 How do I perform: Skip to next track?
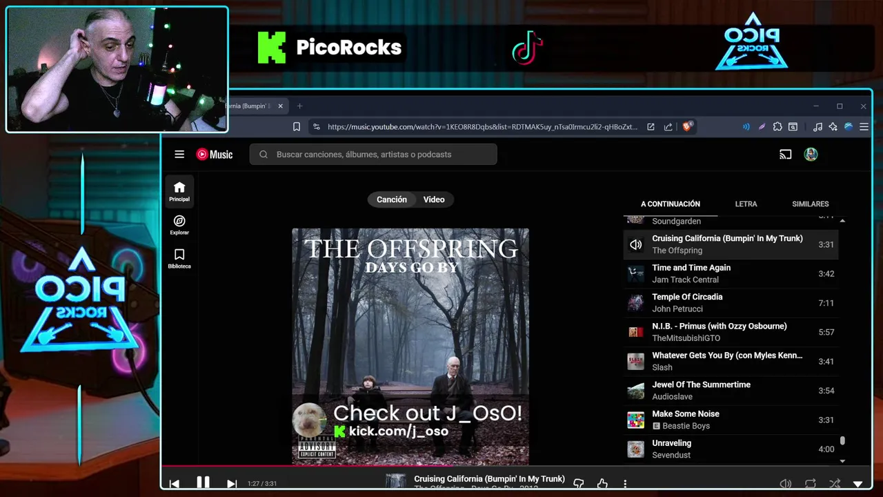coord(232,484)
